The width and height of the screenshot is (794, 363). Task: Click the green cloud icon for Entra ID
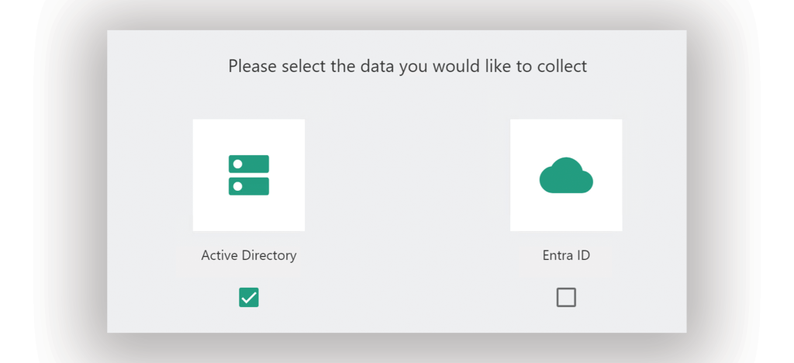point(566,175)
